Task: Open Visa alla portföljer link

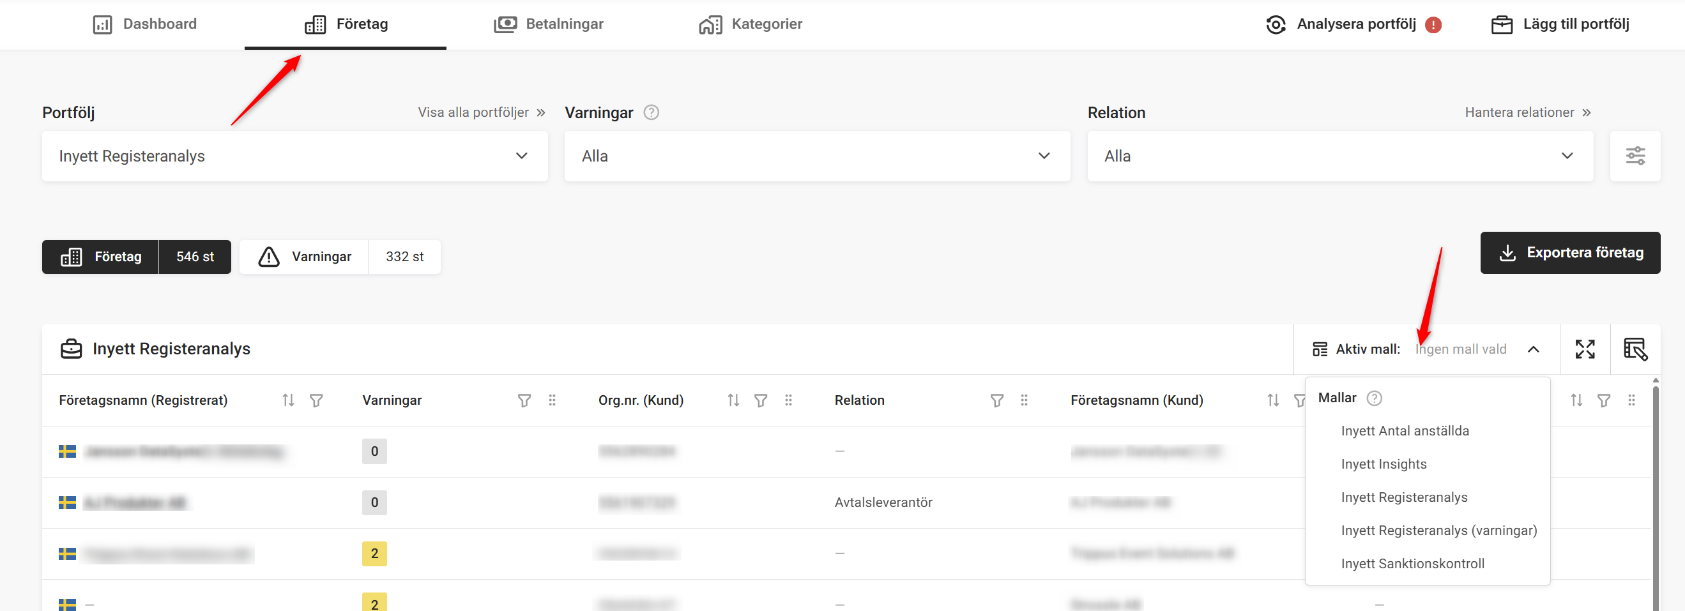Action: [481, 112]
